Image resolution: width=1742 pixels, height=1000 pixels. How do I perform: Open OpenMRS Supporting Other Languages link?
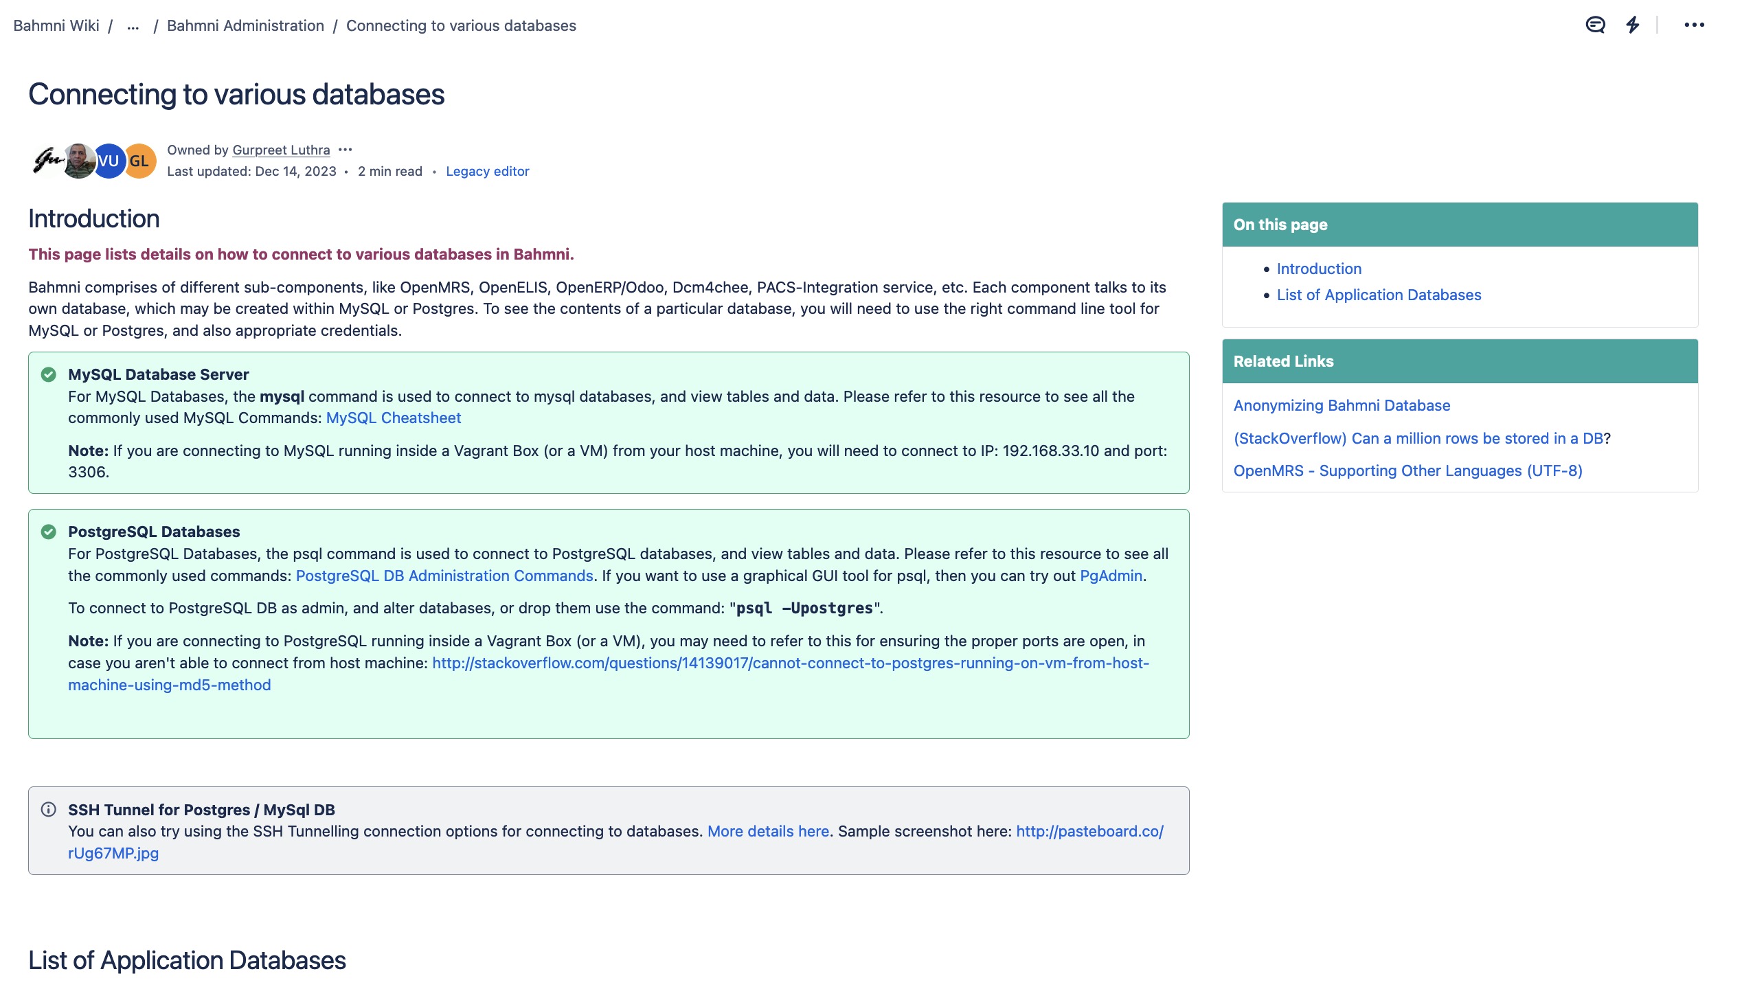tap(1407, 470)
